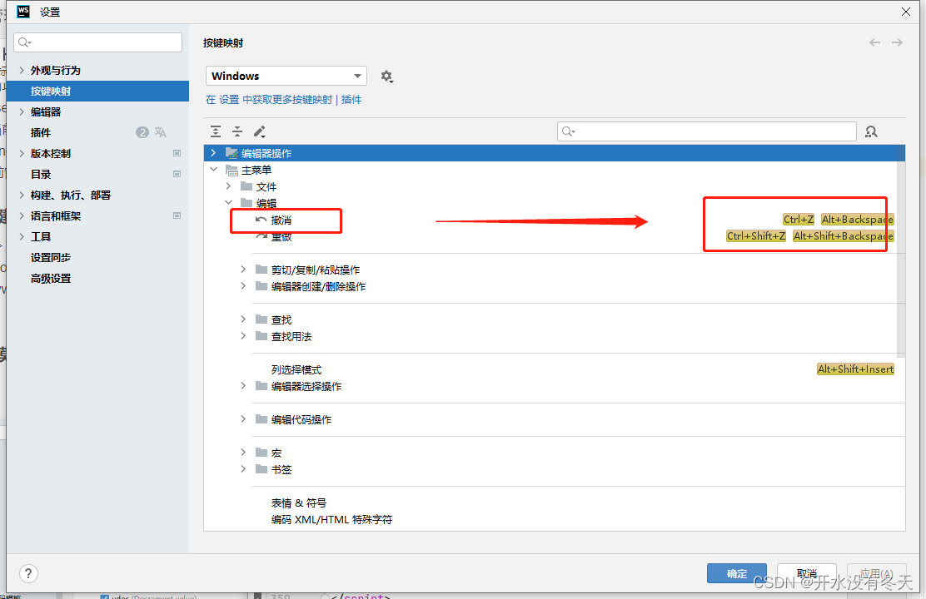Click the edit shortcut pencil icon

(259, 131)
